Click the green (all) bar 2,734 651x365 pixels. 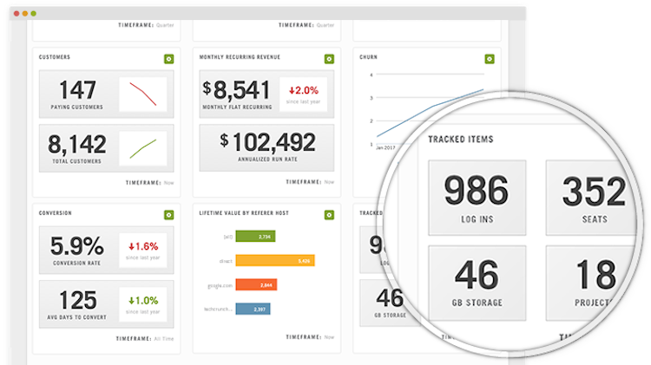tap(255, 237)
